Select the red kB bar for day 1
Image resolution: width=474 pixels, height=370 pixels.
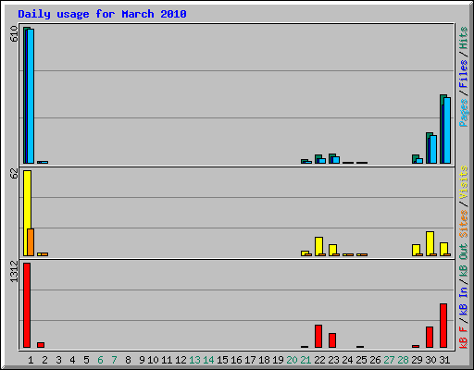[x=27, y=305]
